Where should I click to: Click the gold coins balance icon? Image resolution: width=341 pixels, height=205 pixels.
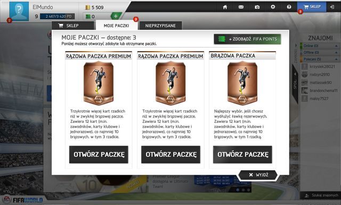point(87,7)
